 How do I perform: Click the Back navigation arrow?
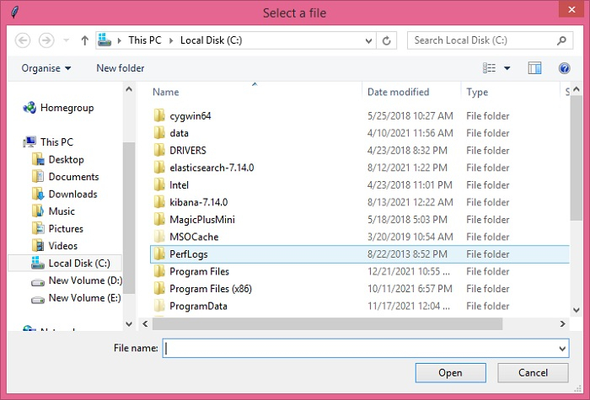[x=23, y=40]
